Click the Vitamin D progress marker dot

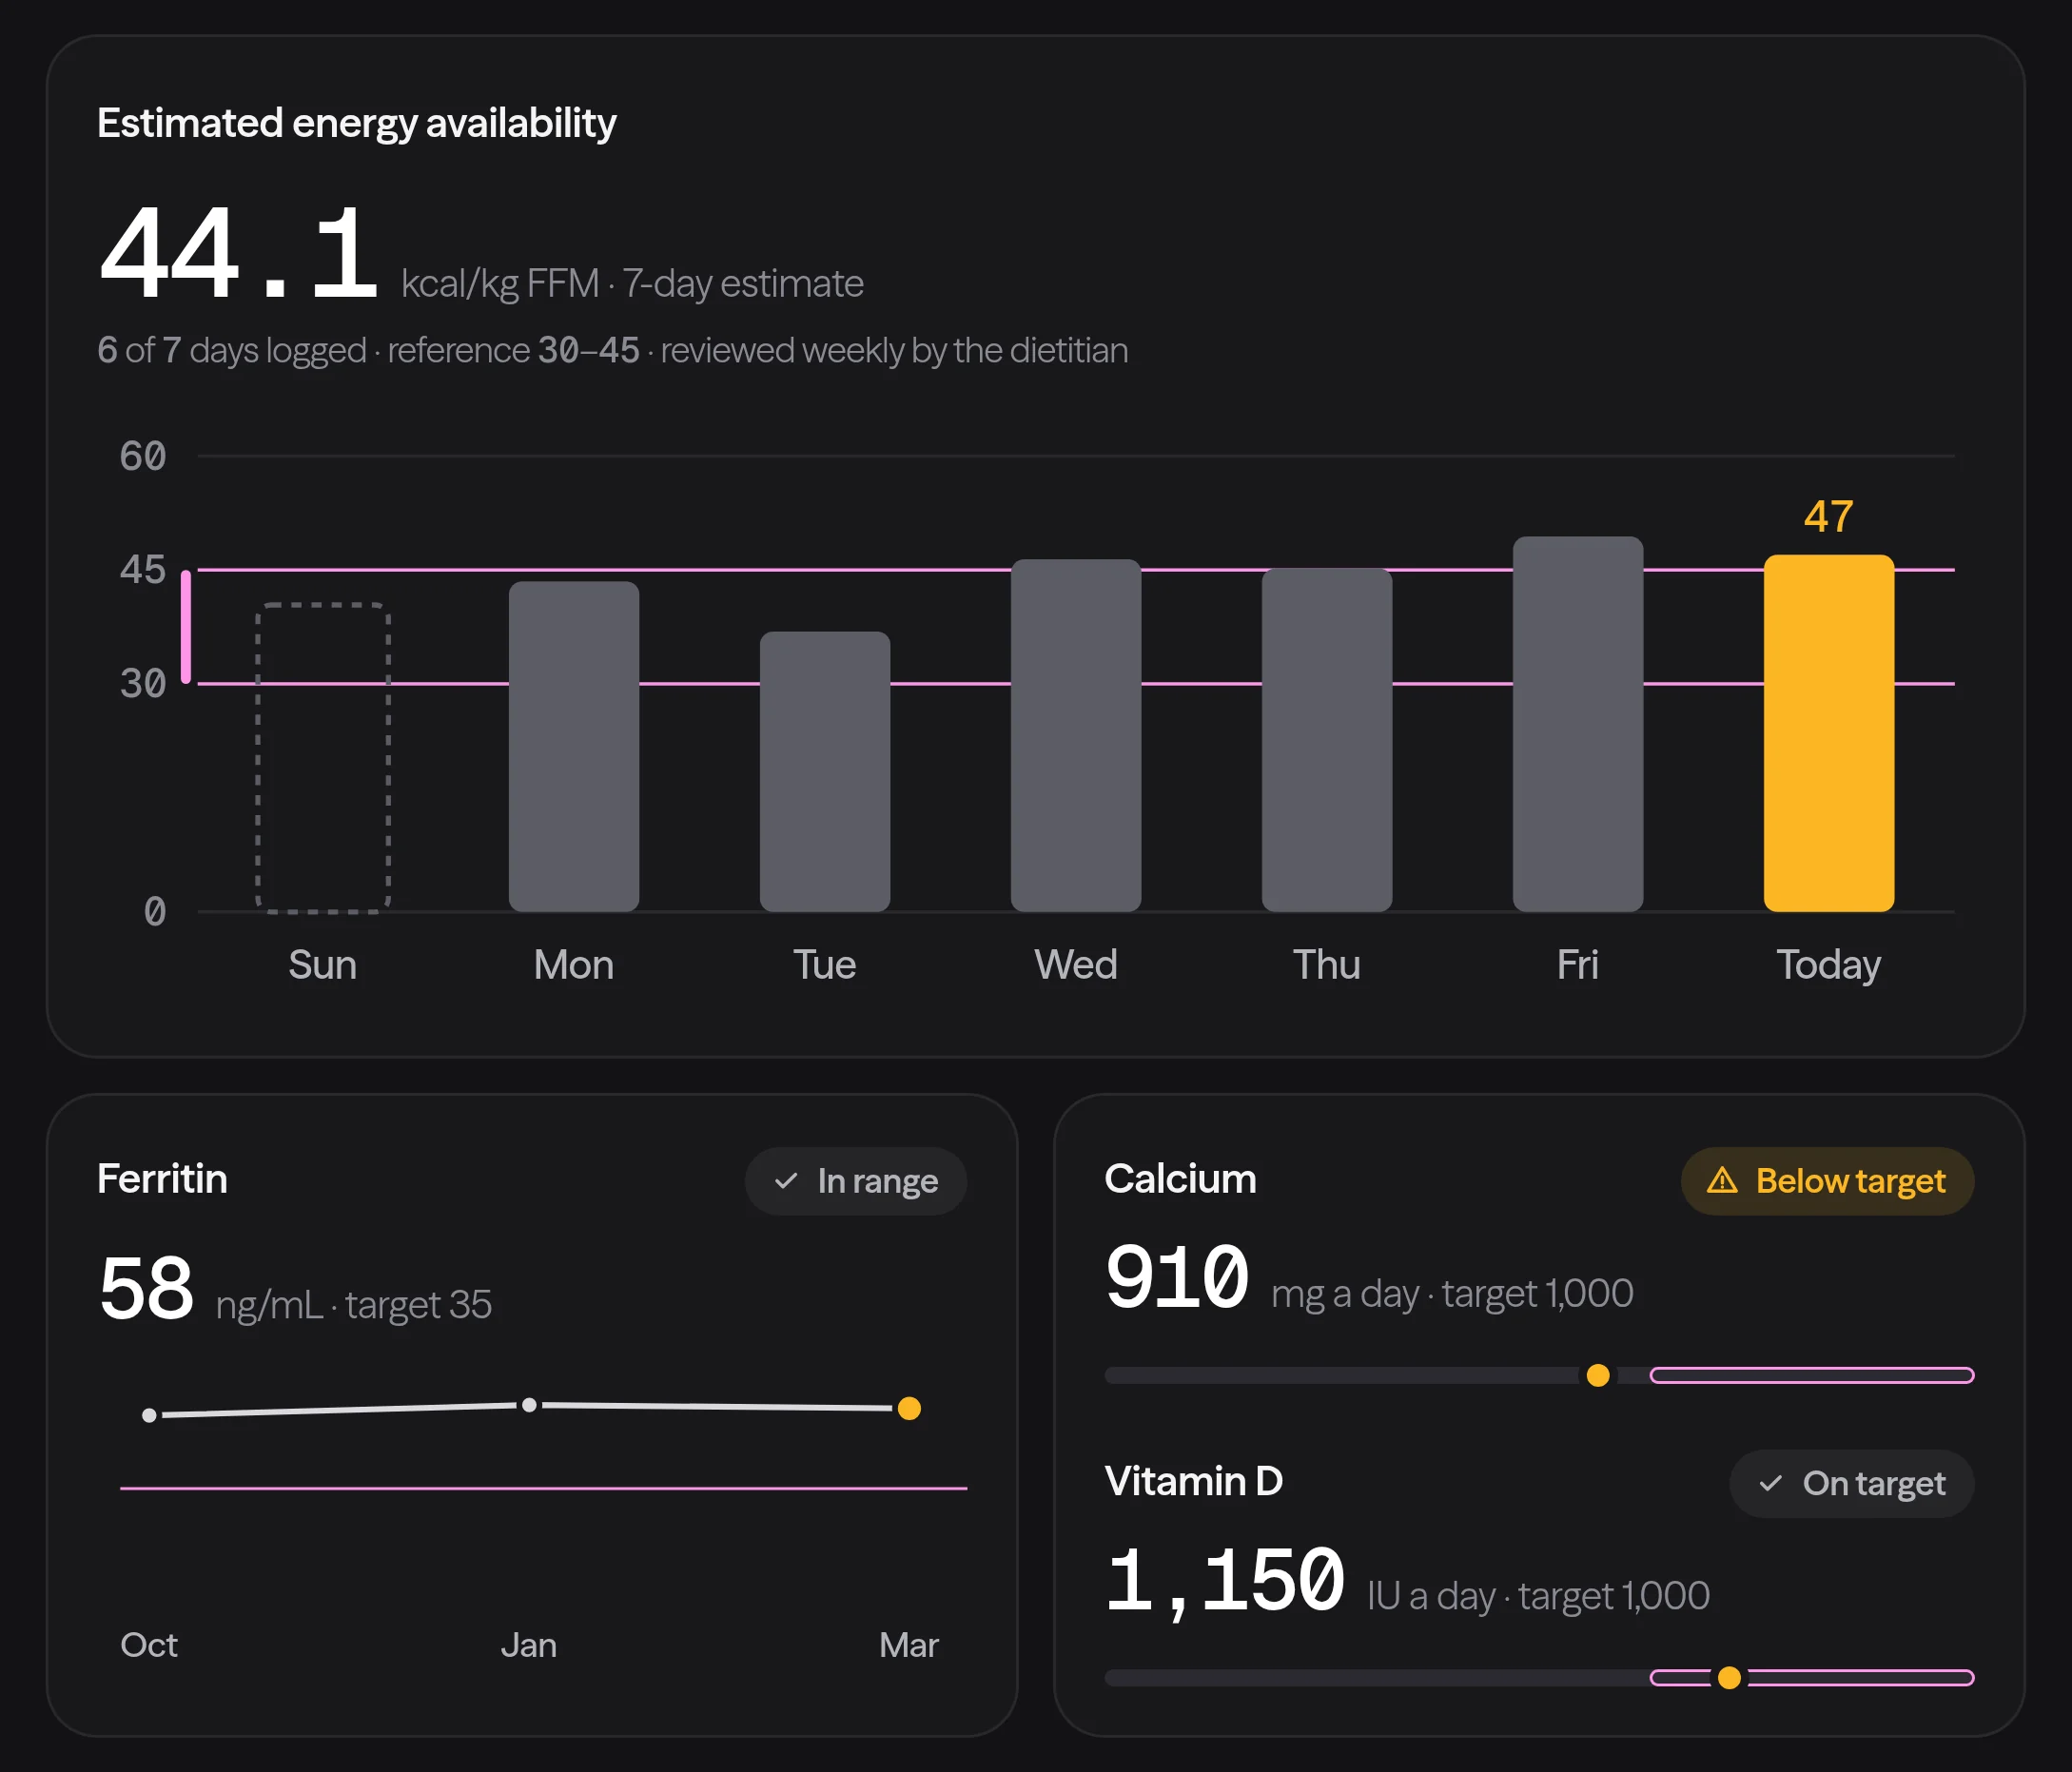[x=1729, y=1677]
